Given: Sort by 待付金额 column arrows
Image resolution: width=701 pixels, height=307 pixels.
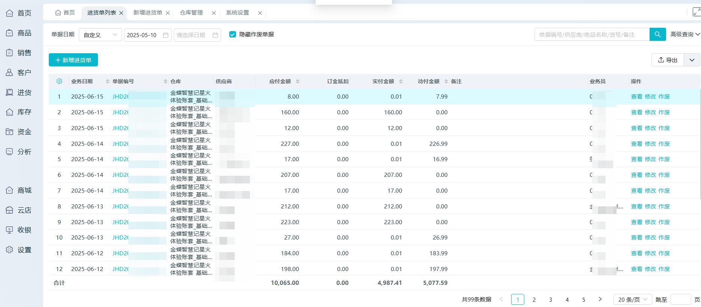Looking at the screenshot, I should 446,81.
